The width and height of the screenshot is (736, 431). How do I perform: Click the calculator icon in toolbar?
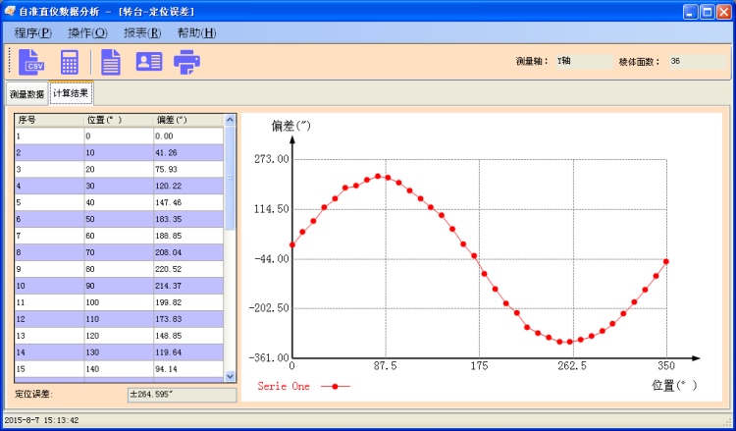pos(70,62)
